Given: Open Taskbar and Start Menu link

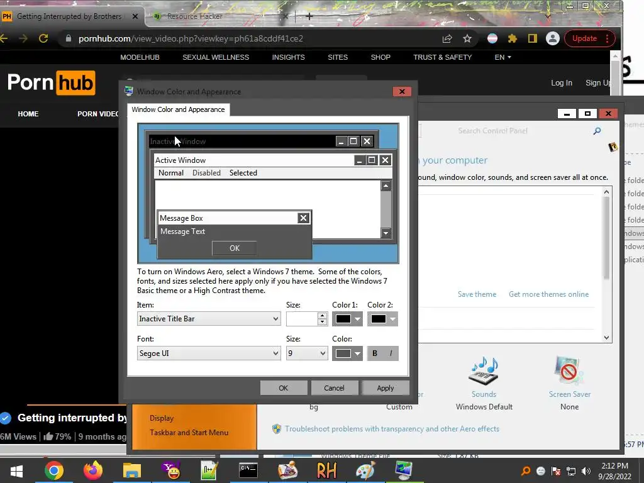Looking at the screenshot, I should point(189,433).
